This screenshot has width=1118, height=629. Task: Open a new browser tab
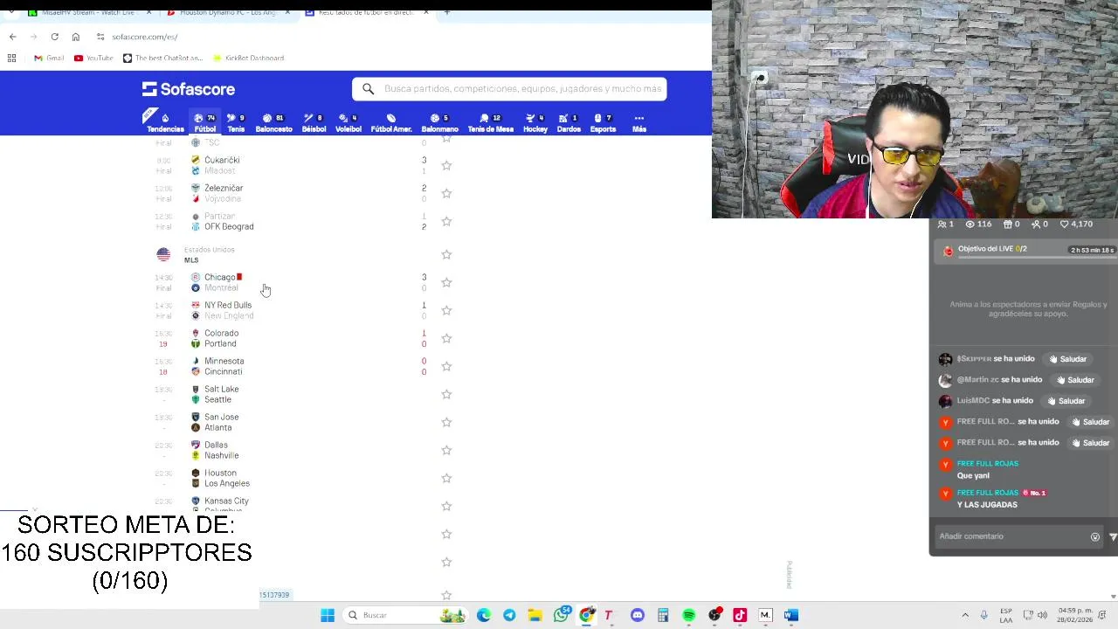pyautogui.click(x=447, y=12)
